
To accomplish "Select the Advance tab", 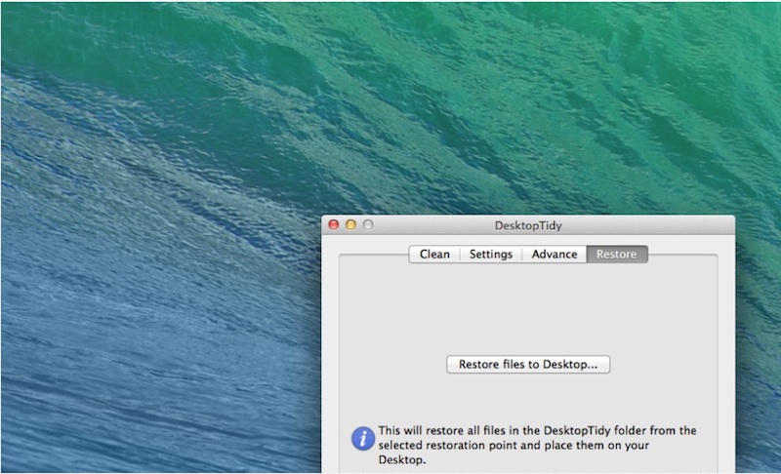I will click(x=554, y=255).
